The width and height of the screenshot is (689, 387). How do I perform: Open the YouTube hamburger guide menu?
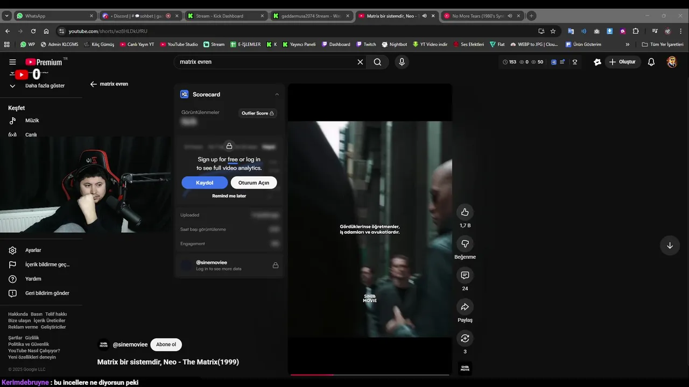pyautogui.click(x=12, y=62)
